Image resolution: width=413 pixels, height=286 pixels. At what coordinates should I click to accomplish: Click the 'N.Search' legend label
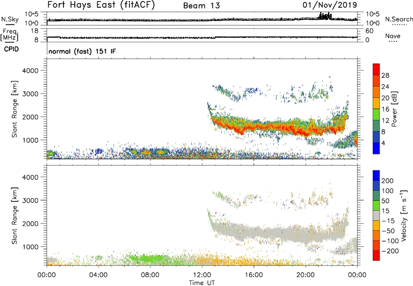(x=399, y=19)
